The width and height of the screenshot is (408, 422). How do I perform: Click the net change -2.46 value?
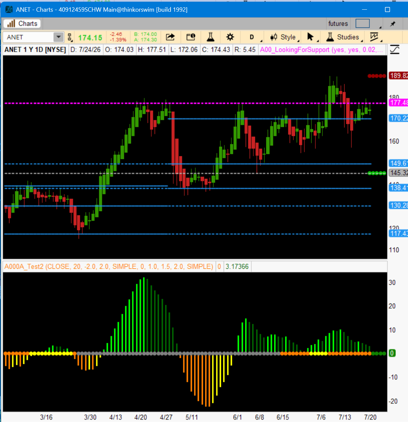(x=116, y=34)
